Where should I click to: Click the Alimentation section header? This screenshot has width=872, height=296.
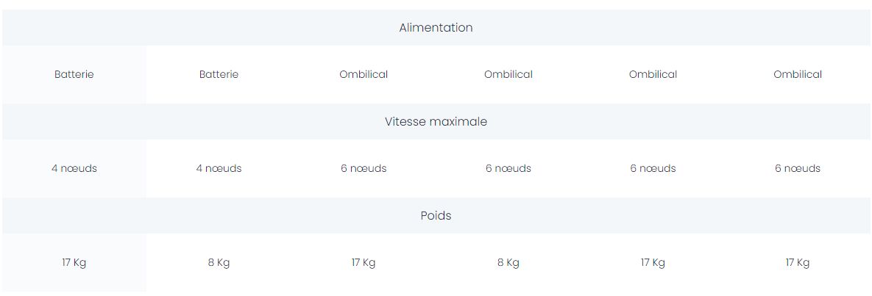pyautogui.click(x=436, y=28)
